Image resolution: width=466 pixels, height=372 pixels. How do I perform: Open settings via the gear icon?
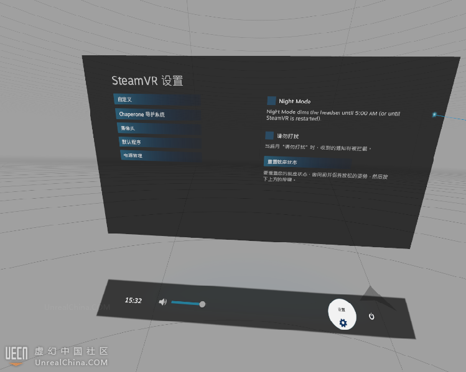coord(343,322)
